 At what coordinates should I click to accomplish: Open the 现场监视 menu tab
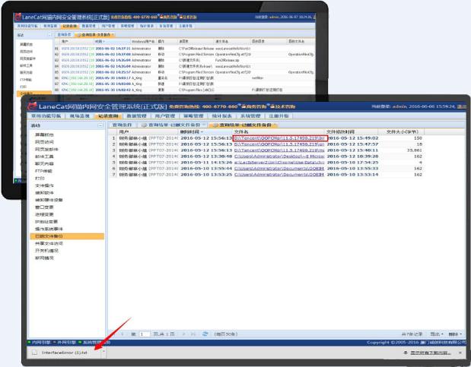coord(80,115)
